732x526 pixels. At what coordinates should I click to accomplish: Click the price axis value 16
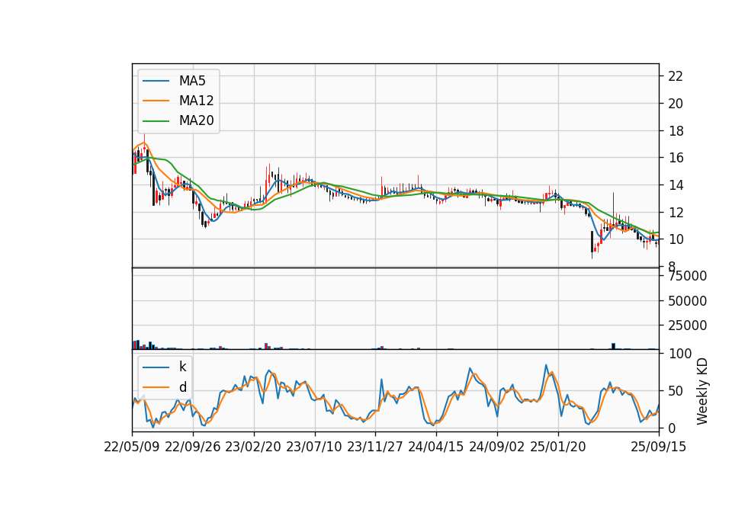(676, 158)
